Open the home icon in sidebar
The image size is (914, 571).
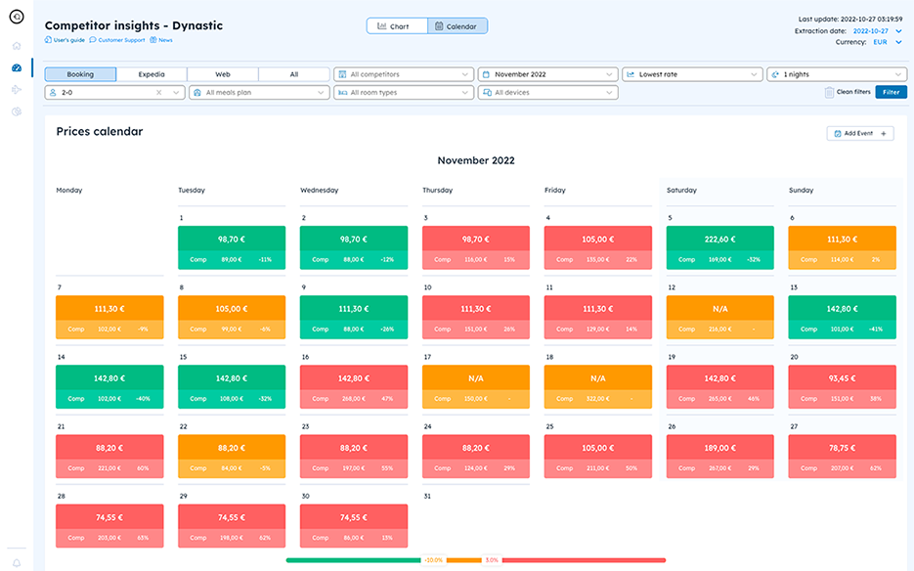pos(16,46)
